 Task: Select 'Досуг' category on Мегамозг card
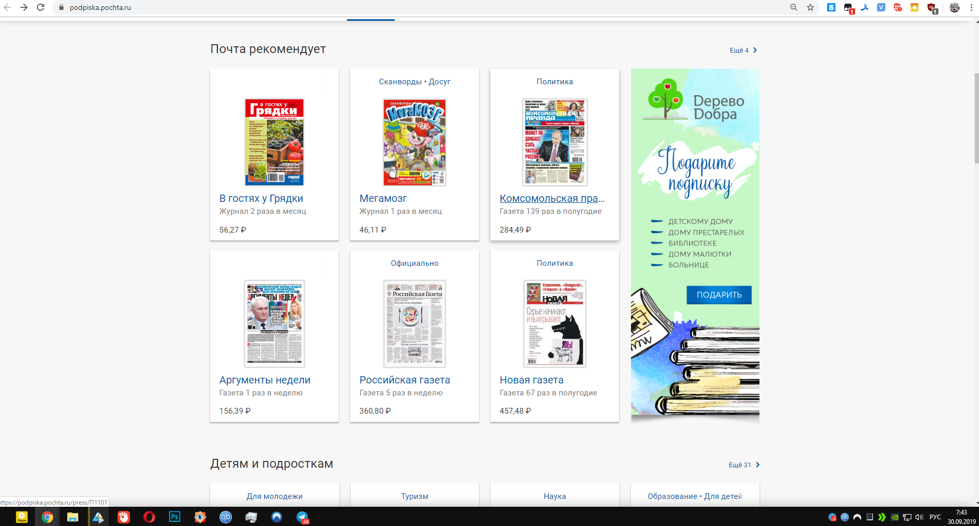point(440,82)
